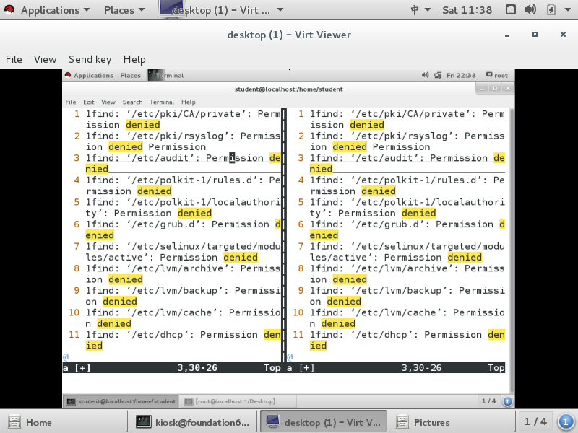Open terminal View menu
578x433 pixels.
coord(108,102)
